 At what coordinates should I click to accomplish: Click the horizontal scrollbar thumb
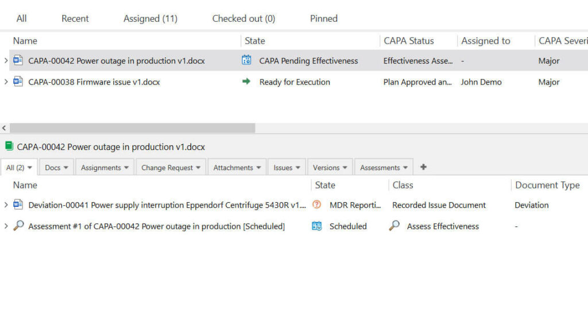pyautogui.click(x=133, y=128)
